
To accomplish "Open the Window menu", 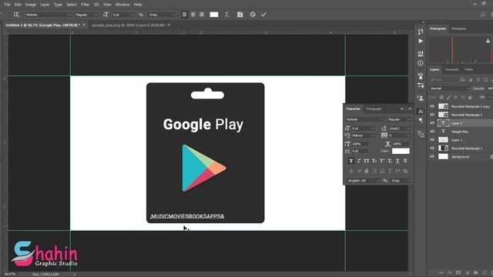I will [122, 5].
